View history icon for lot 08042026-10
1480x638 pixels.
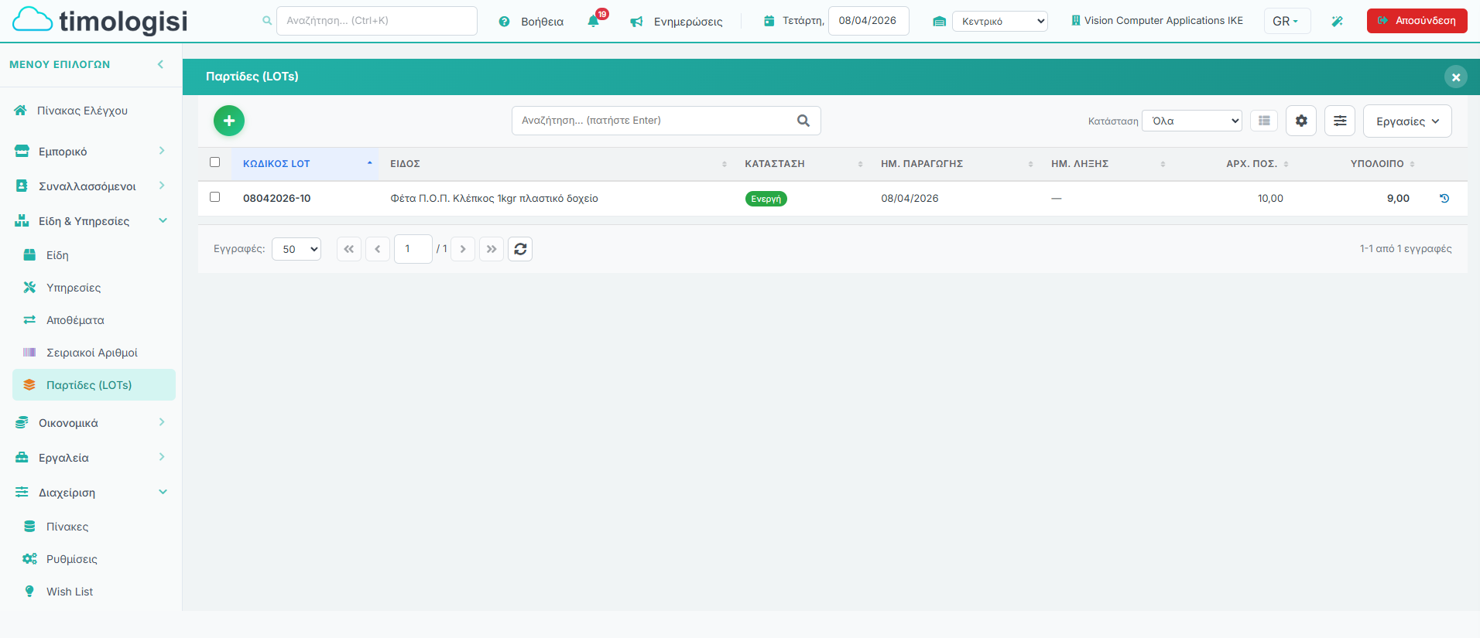pos(1444,198)
